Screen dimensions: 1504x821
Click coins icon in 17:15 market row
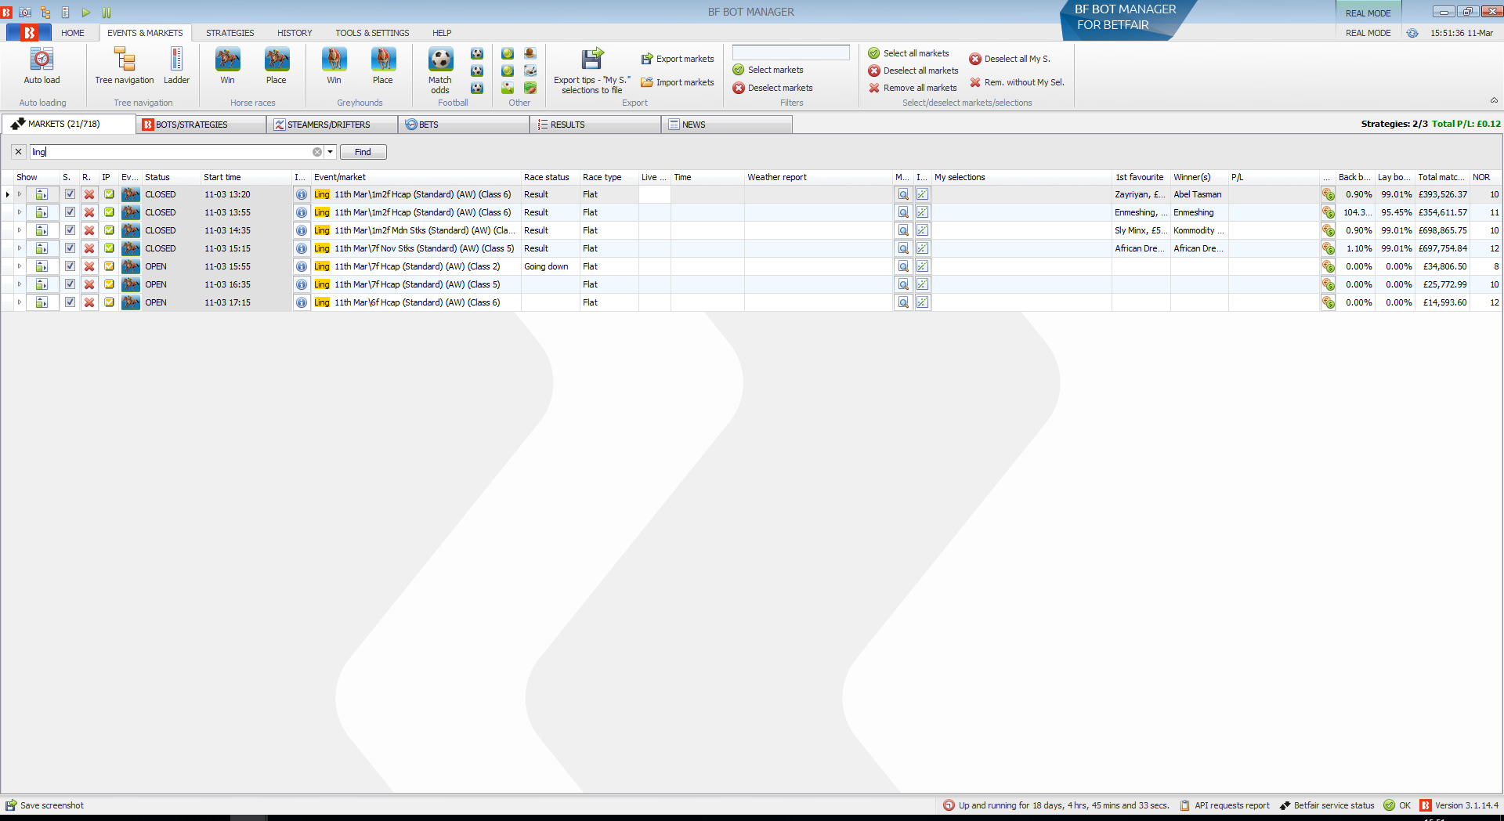[x=1329, y=302]
